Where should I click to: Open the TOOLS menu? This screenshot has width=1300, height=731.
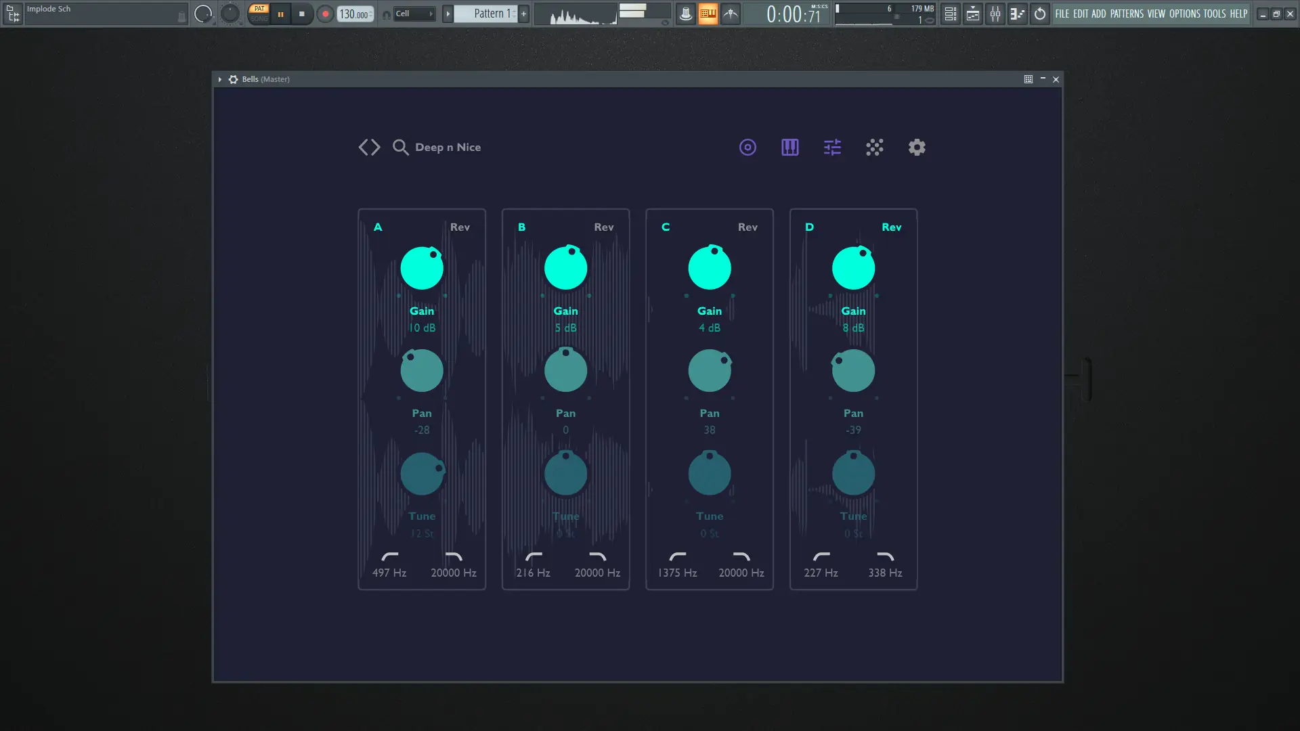(1214, 14)
